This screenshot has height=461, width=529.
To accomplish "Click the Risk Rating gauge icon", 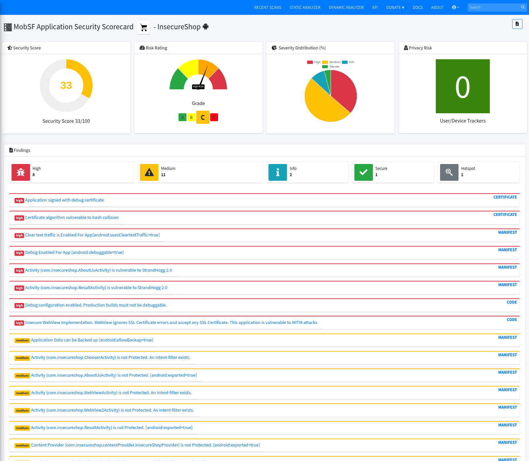I will tap(142, 48).
